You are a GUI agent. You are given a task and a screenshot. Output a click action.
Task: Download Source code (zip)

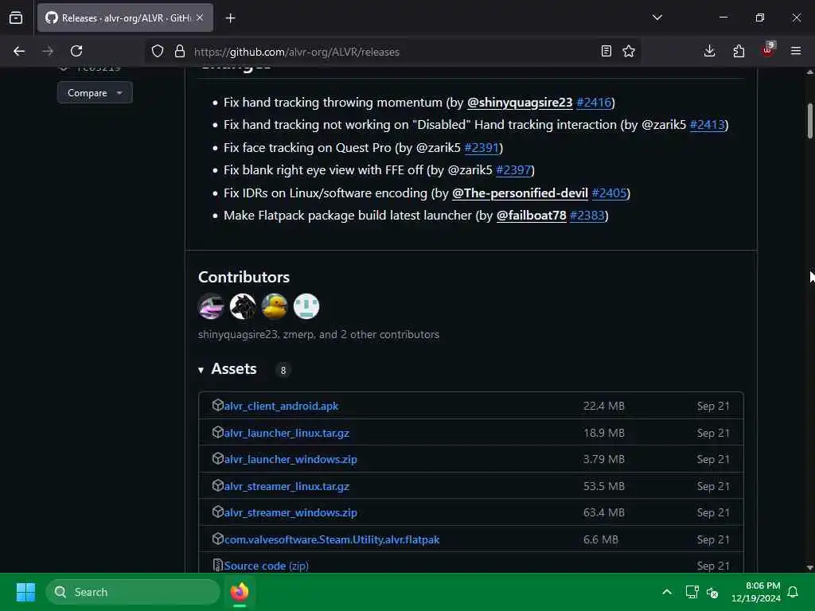point(266,566)
